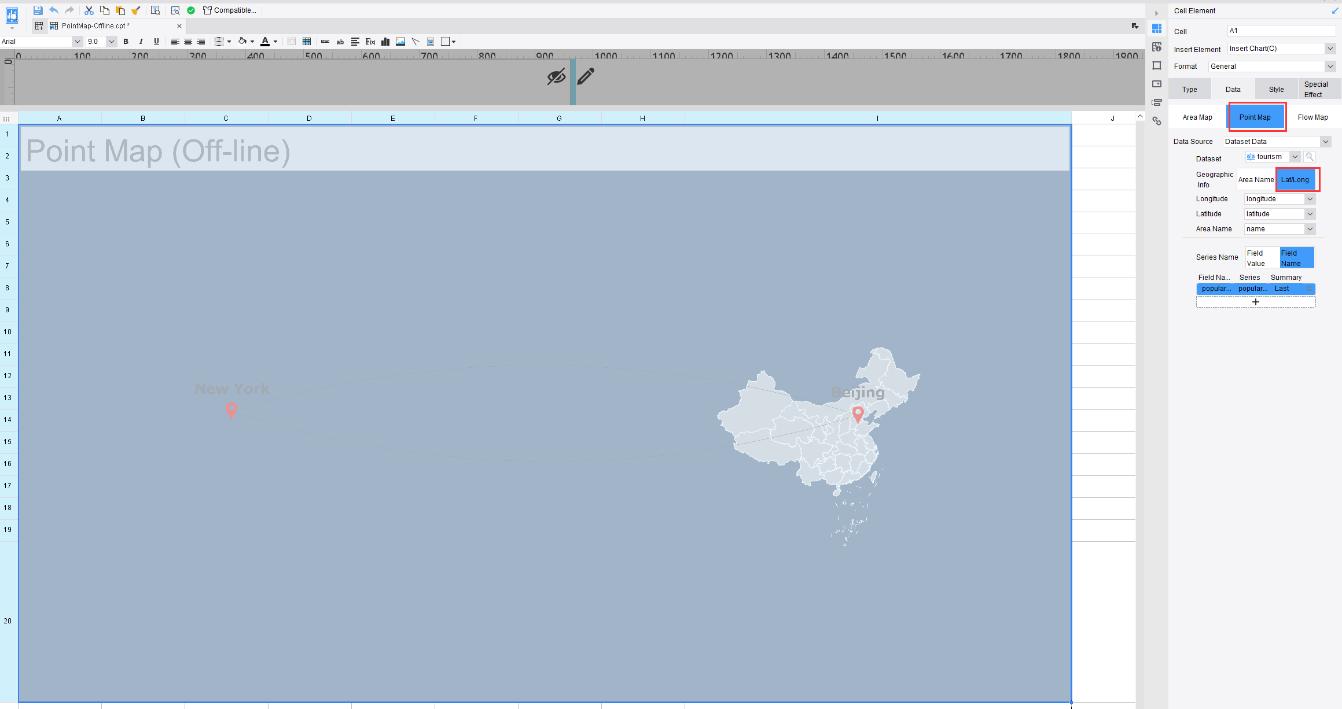The width and height of the screenshot is (1342, 709).
Task: Open the font color picker
Action: pyautogui.click(x=266, y=41)
